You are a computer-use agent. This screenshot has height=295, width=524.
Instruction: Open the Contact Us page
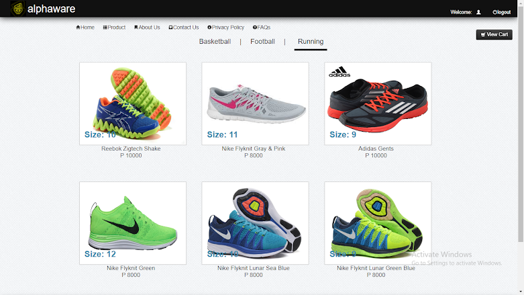(184, 28)
